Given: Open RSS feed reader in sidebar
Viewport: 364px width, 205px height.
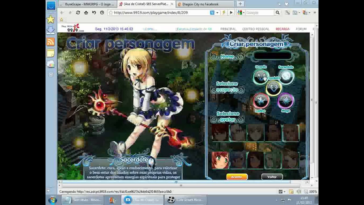Looking at the screenshot, I should click(51, 42).
